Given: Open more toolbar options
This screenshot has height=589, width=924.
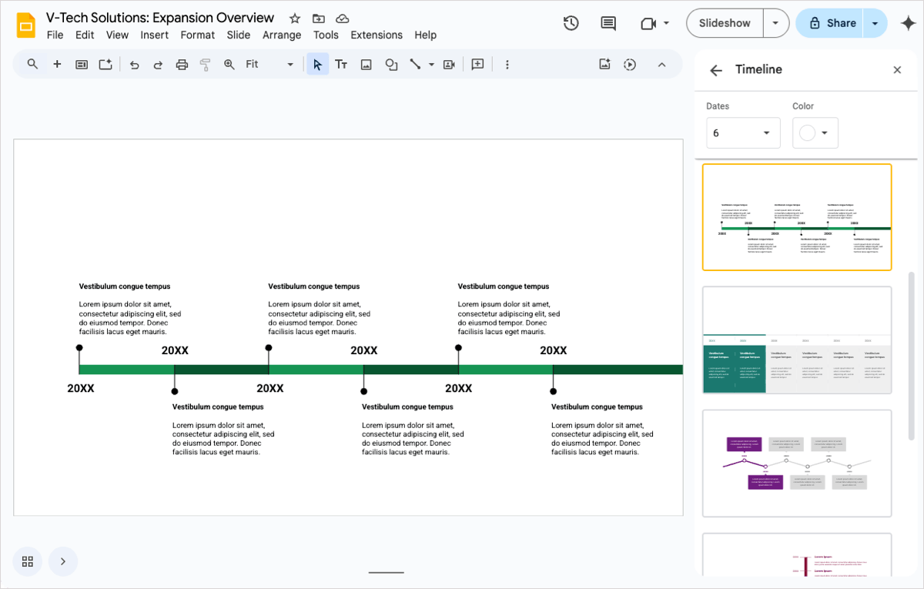Looking at the screenshot, I should 507,65.
